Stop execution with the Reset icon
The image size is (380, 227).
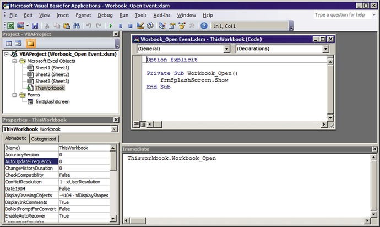[x=130, y=25]
